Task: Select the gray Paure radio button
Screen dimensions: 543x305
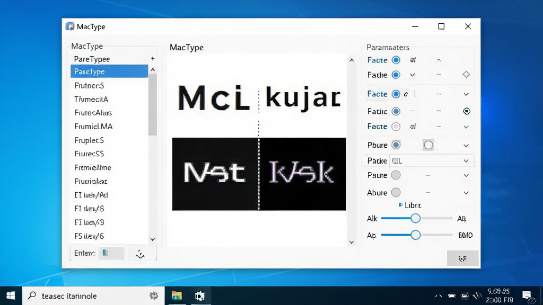Action: click(396, 175)
